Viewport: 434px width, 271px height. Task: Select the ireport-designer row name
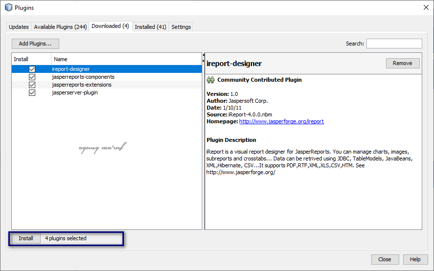point(71,69)
